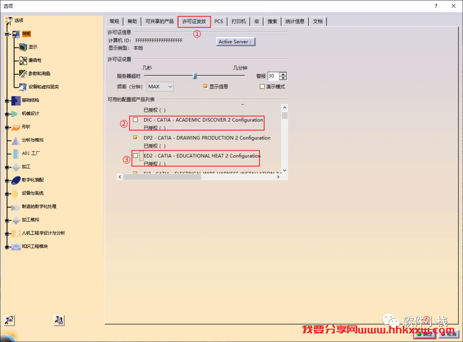Screen dimensions: 463x342
Task: Switch to the 打印机 tab
Action: point(239,21)
